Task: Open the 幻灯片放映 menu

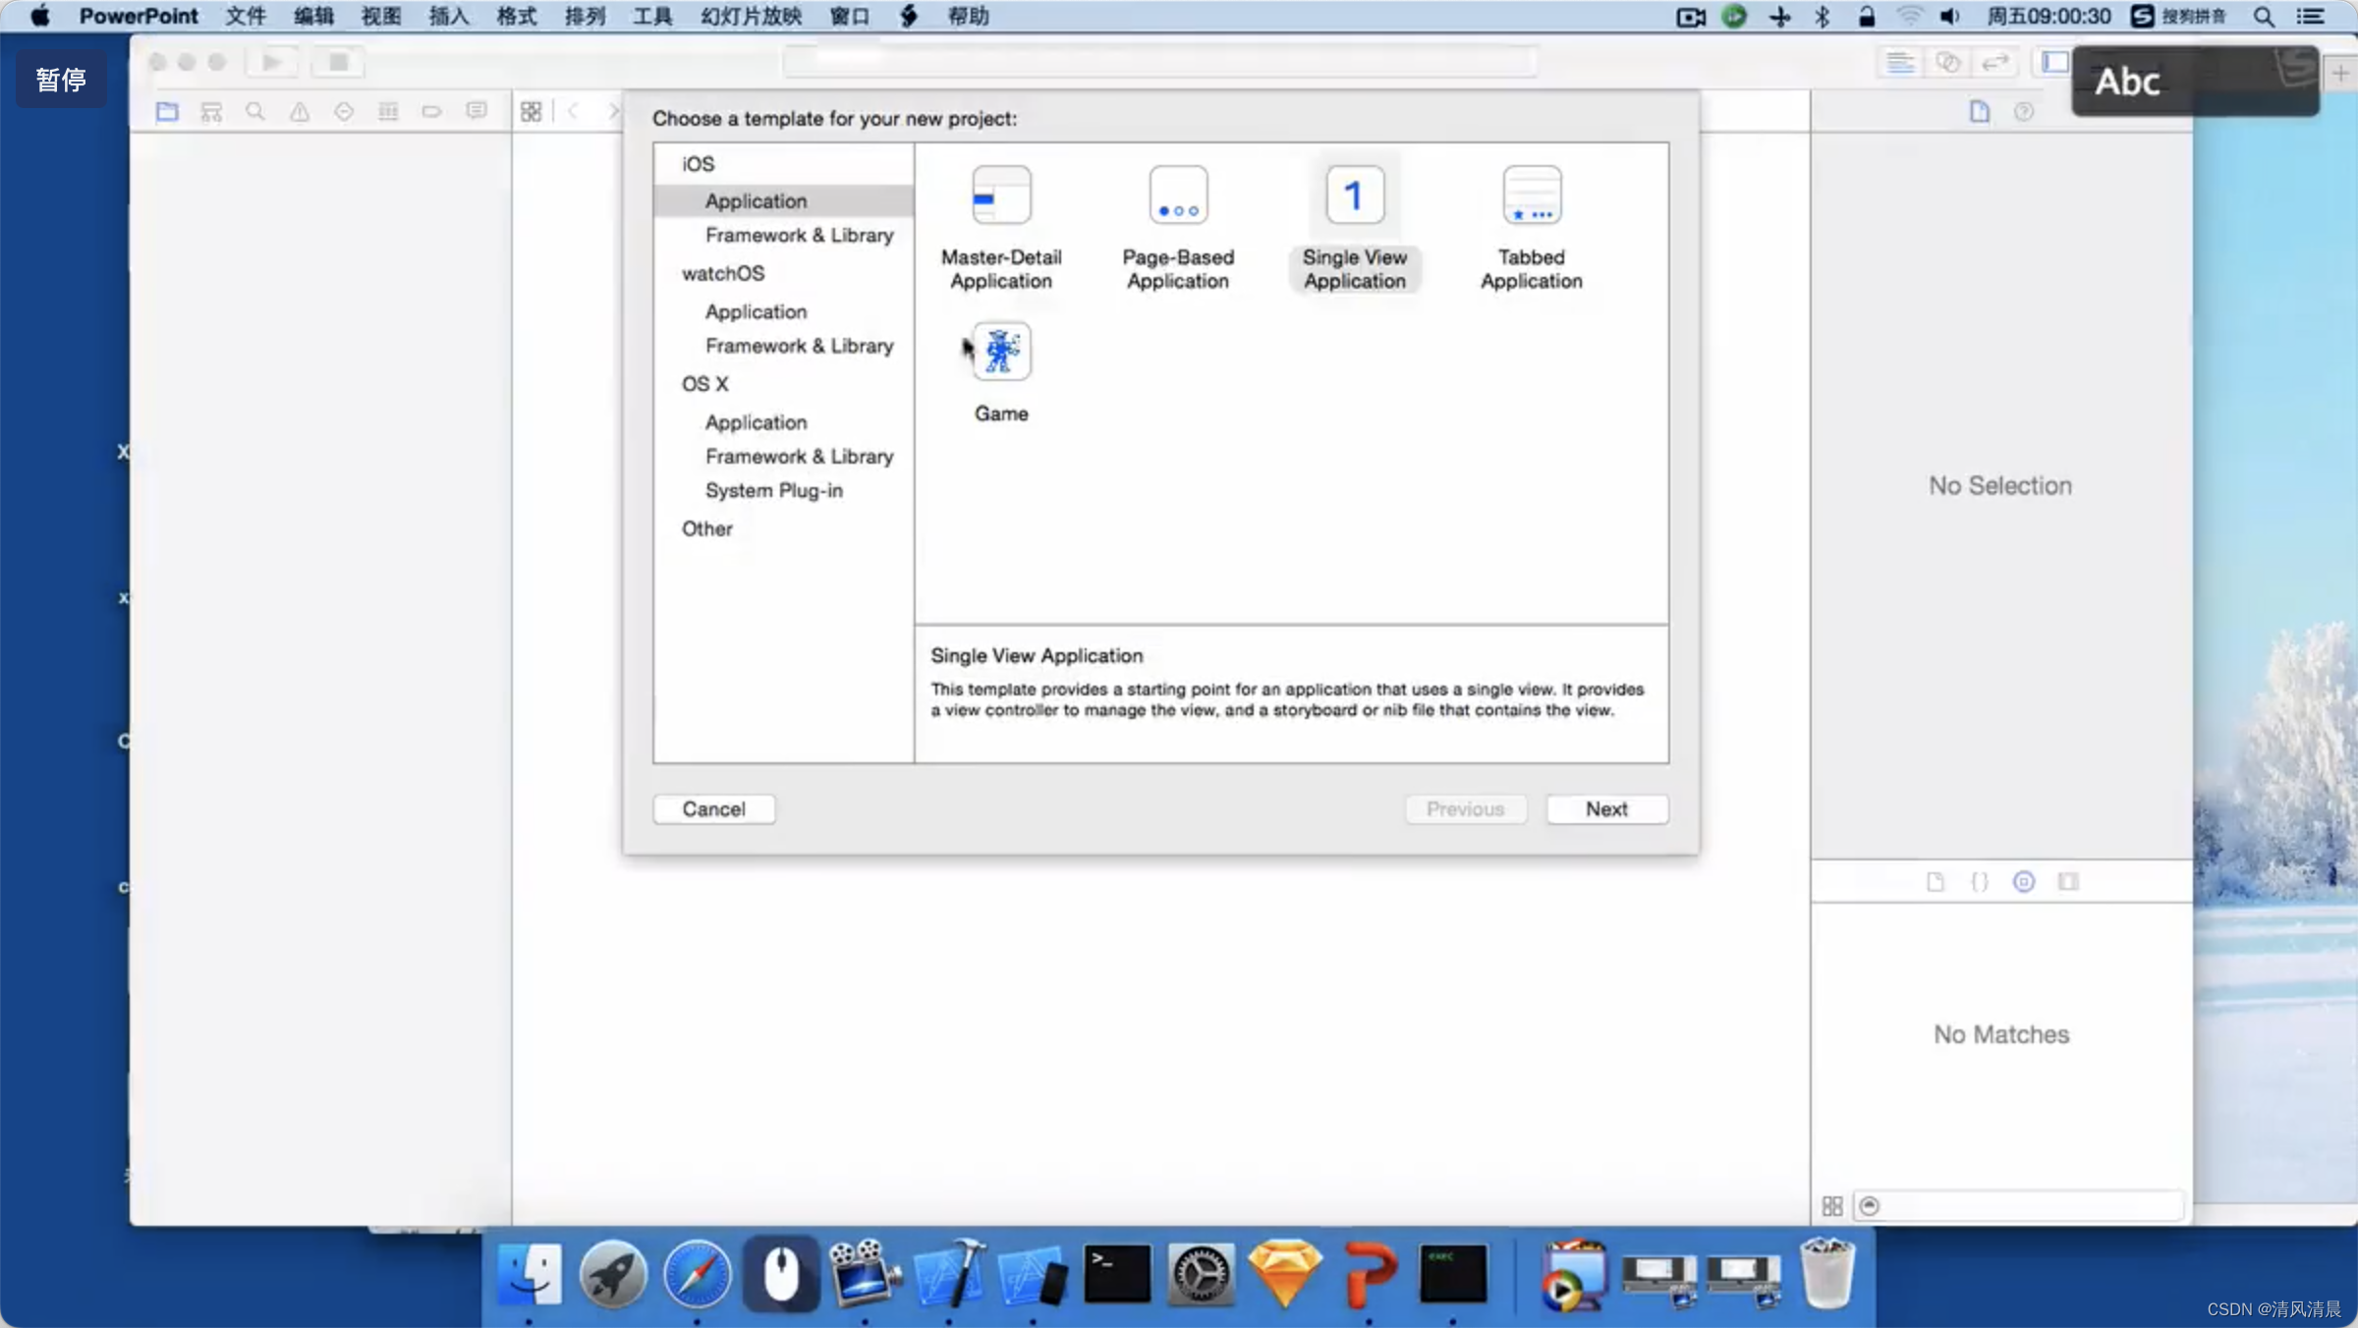Action: [x=751, y=16]
